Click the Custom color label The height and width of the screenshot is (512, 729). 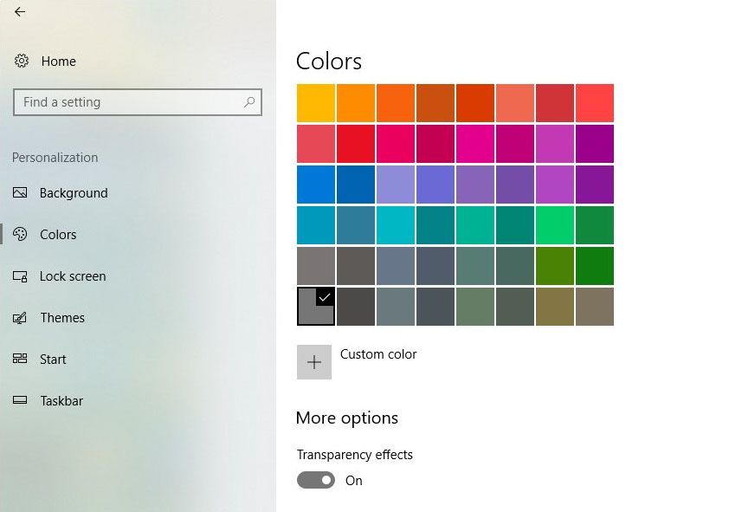tap(378, 354)
